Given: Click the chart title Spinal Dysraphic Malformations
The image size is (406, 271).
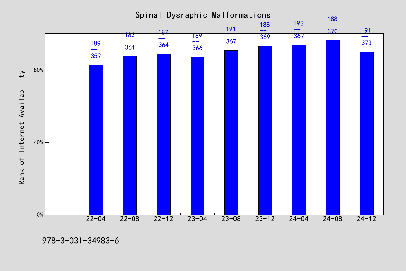Looking at the screenshot, I should click(x=203, y=15).
